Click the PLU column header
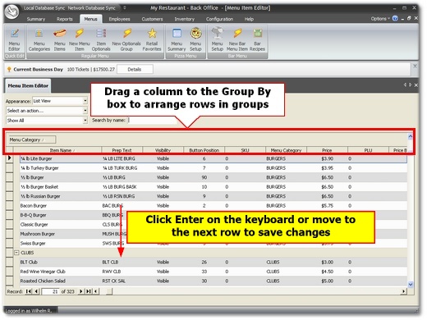The image size is (427, 320). point(368,150)
